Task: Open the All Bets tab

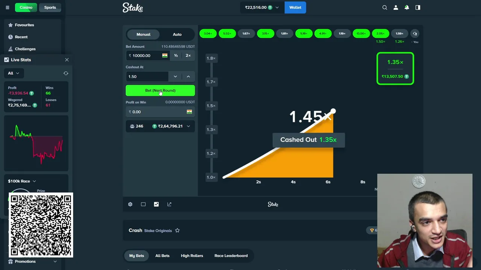Action: coord(162,256)
